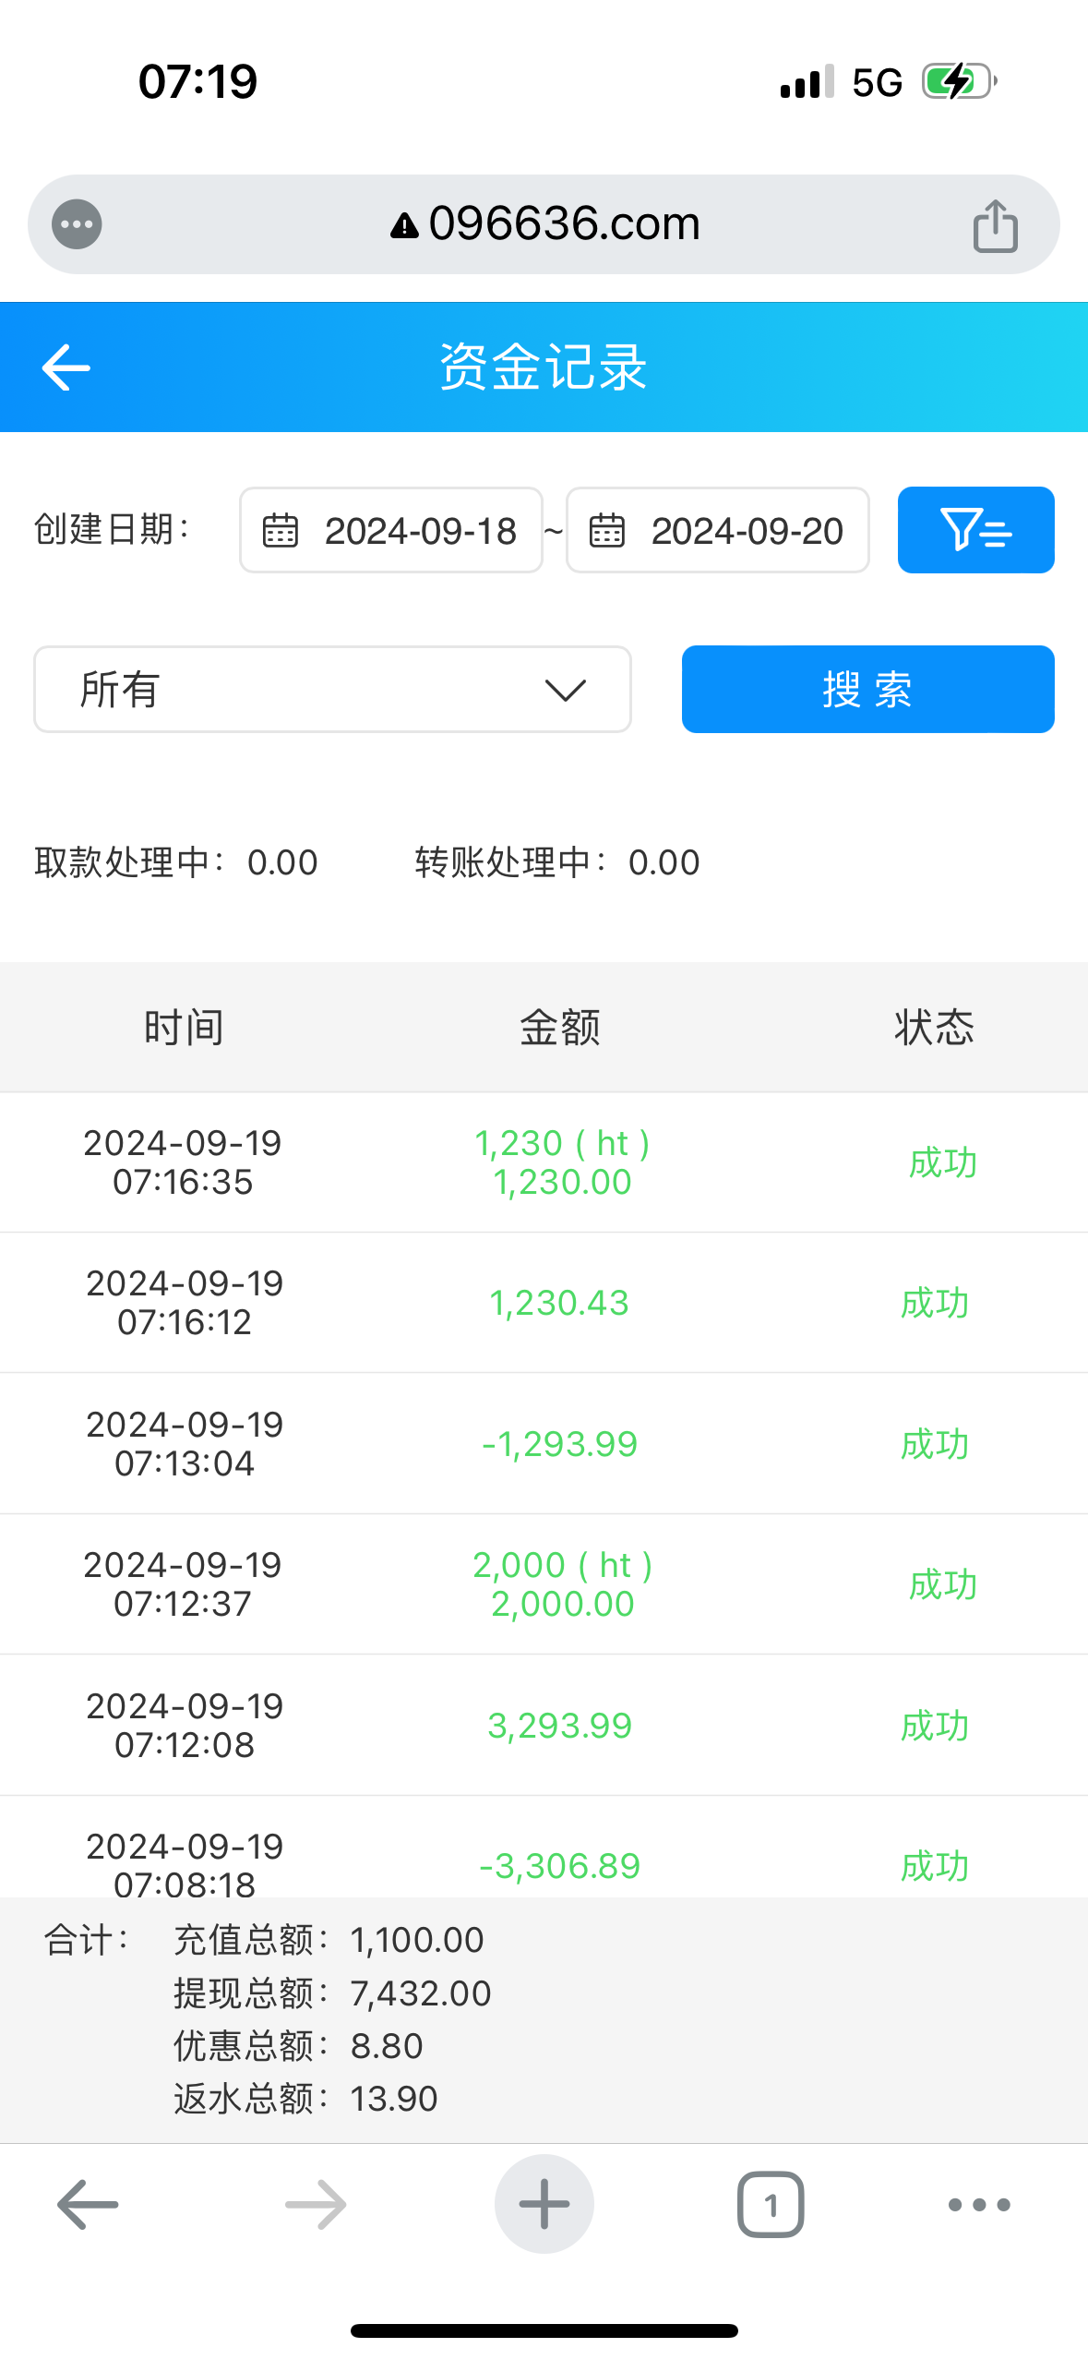
Task: Tap the browser forward arrow
Action: pos(316,2204)
